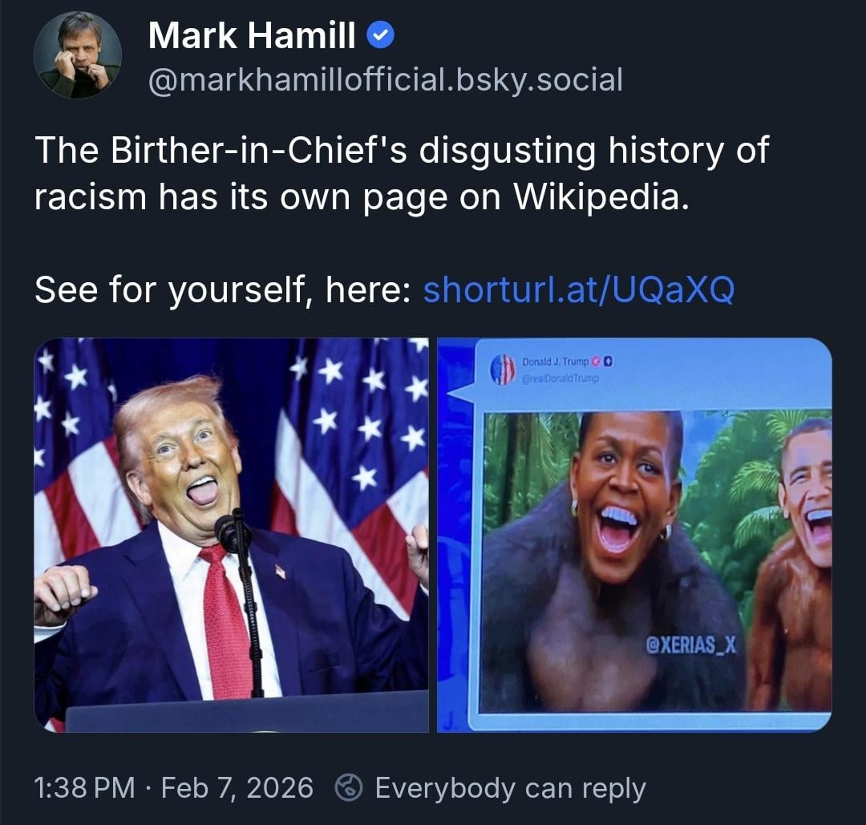Image resolution: width=866 pixels, height=825 pixels.
Task: Open the left photo of man at podium
Action: [x=232, y=535]
